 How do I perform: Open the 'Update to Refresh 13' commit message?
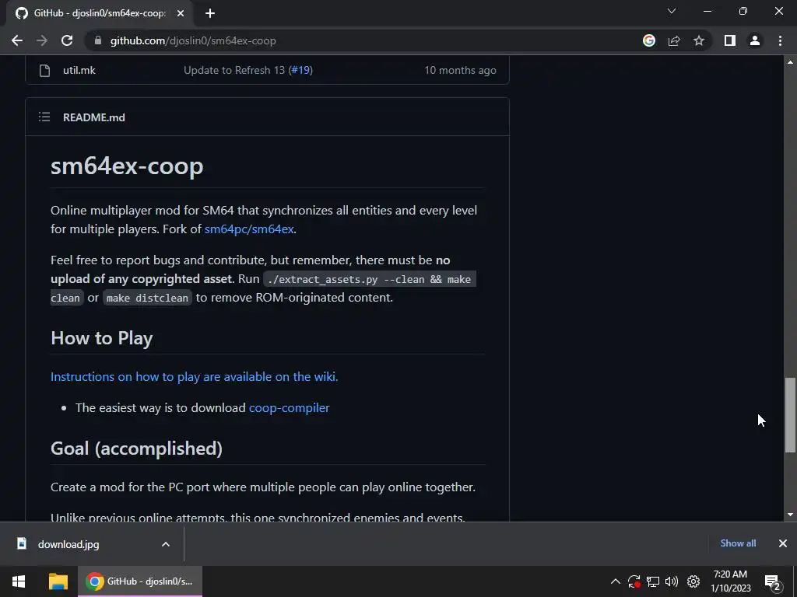(x=234, y=70)
